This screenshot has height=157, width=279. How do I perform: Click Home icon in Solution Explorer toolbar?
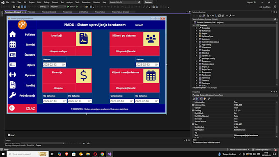pyautogui.click(x=200, y=16)
